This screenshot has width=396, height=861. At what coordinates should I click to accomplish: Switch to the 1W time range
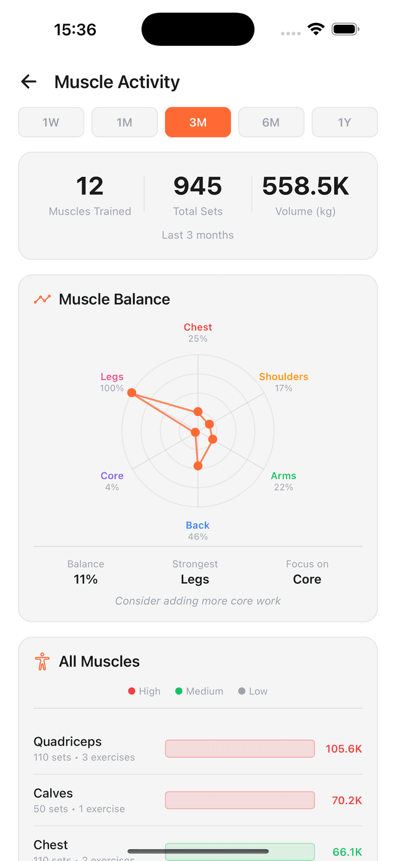point(51,122)
